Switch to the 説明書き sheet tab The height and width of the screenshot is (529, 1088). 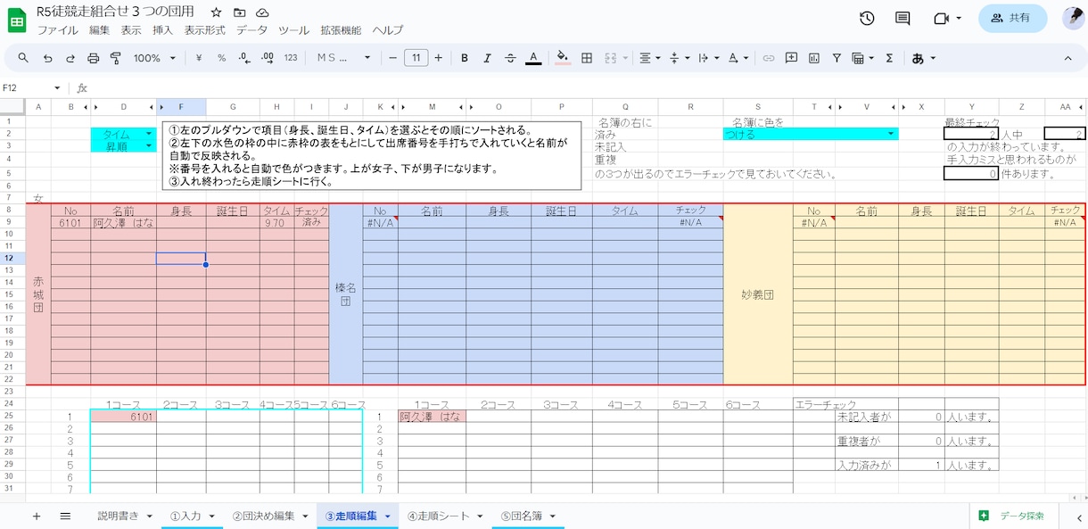pos(125,516)
